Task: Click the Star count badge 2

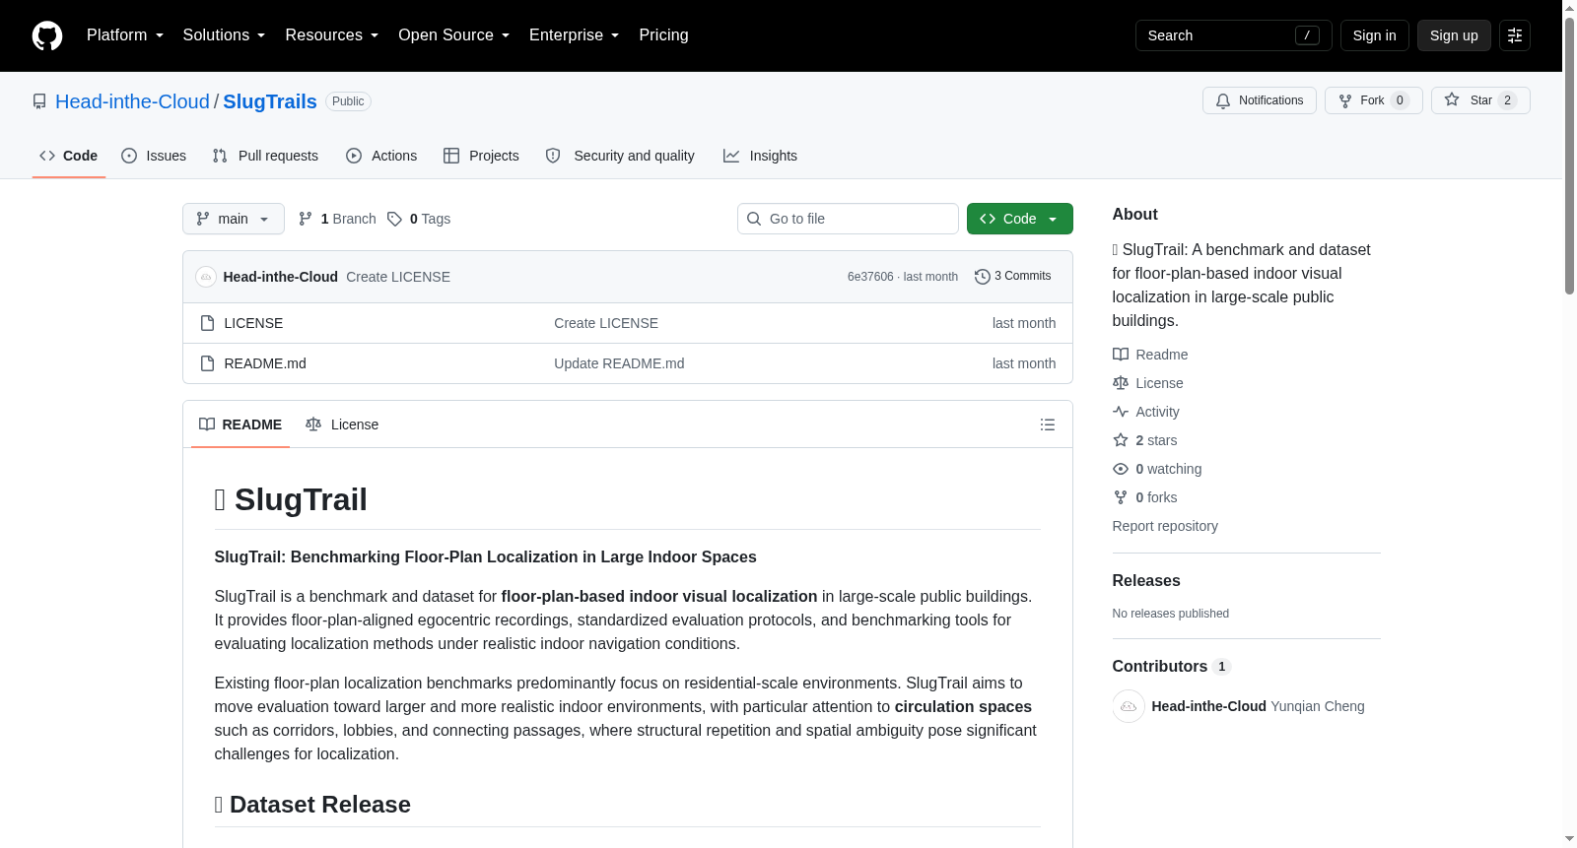Action: pos(1507,100)
